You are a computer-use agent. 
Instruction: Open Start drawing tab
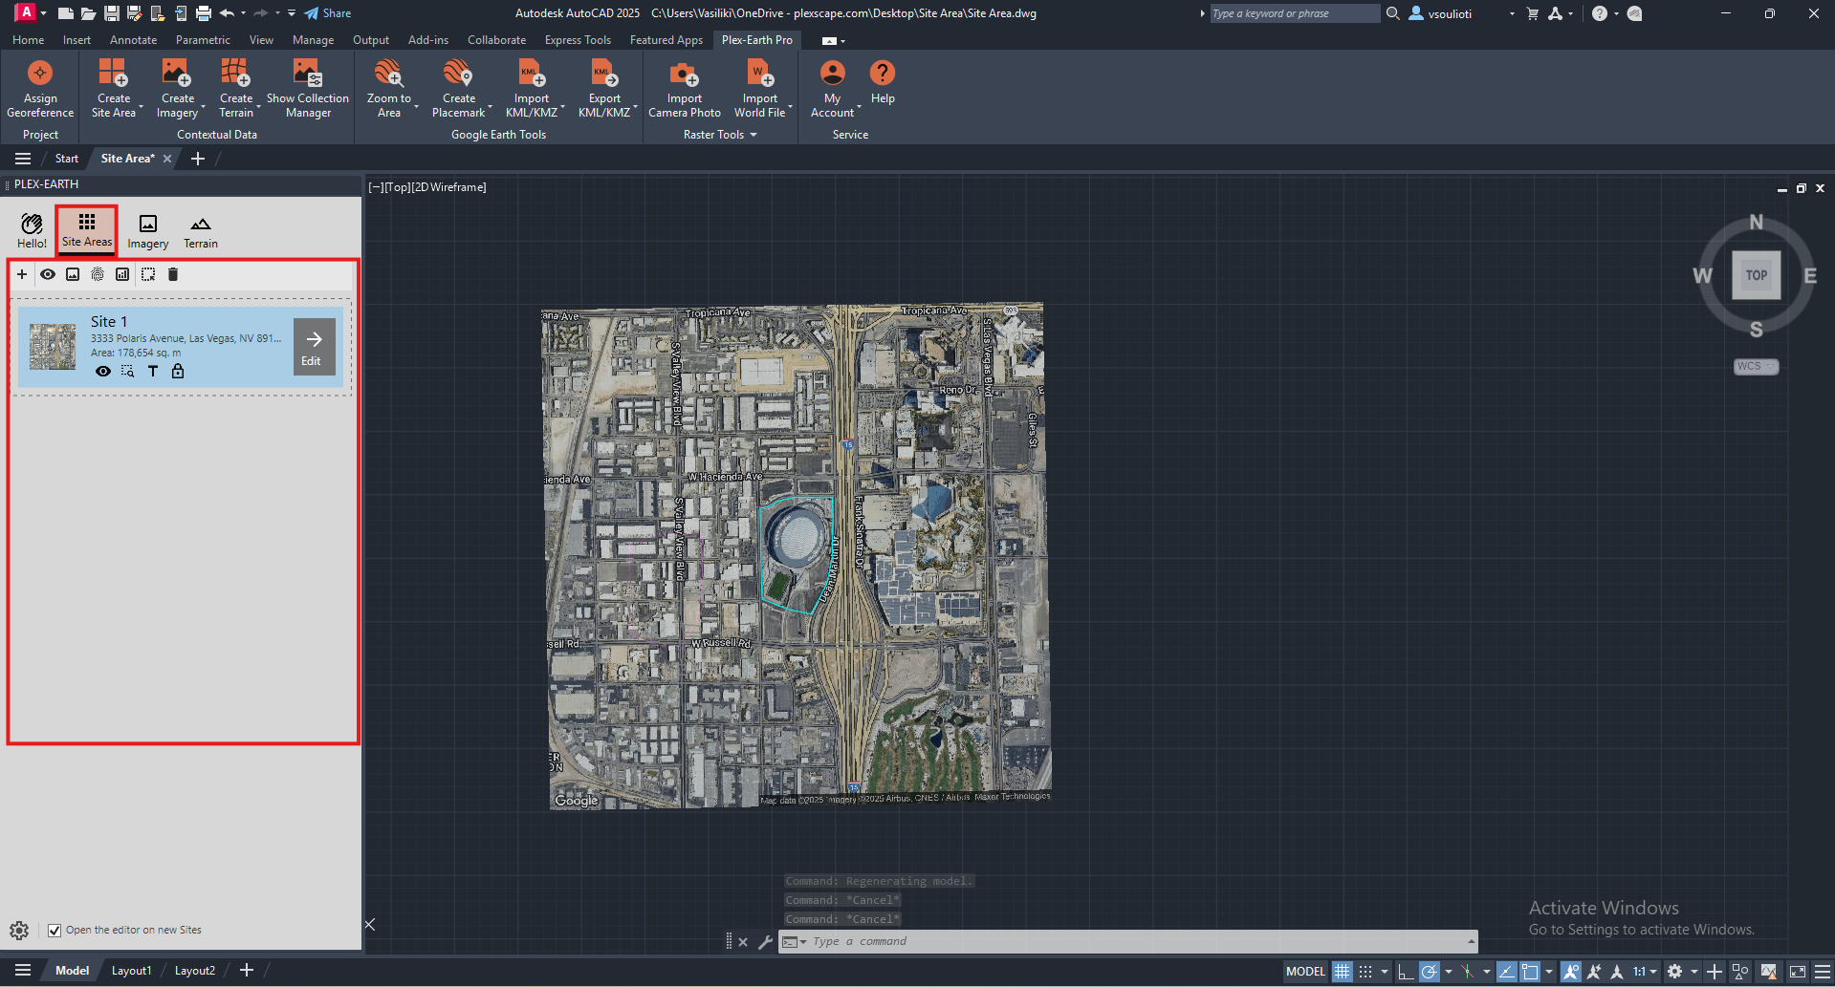66,159
